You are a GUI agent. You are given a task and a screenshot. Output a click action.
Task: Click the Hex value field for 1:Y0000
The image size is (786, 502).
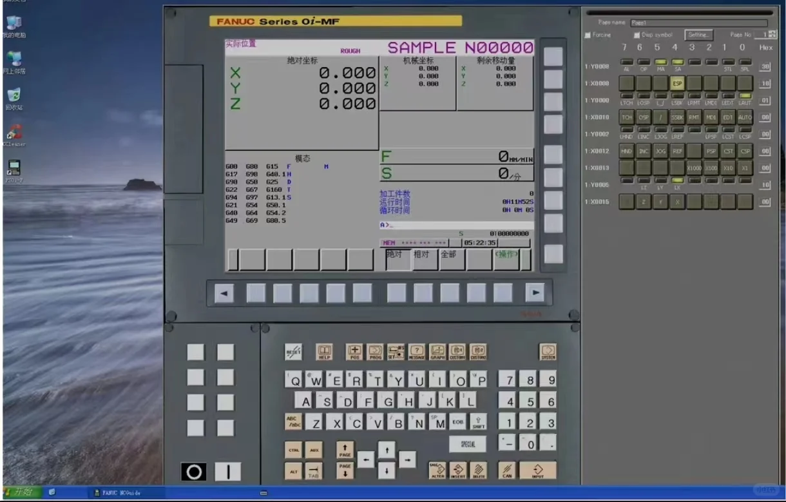[x=765, y=101]
